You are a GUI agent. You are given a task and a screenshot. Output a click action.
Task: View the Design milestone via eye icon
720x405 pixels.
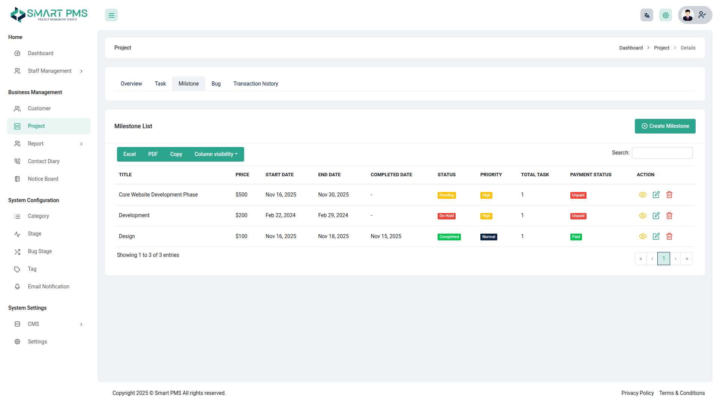pos(642,236)
